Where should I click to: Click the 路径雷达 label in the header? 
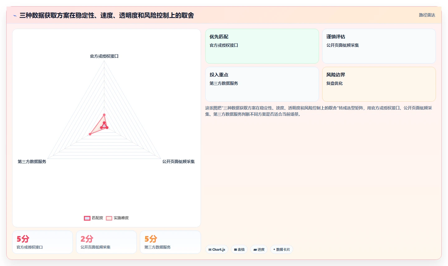click(x=427, y=15)
